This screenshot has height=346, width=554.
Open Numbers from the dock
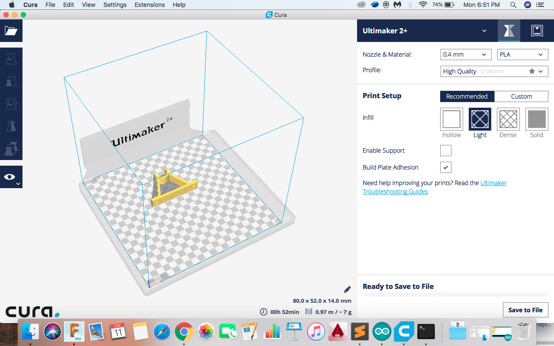pos(272,332)
